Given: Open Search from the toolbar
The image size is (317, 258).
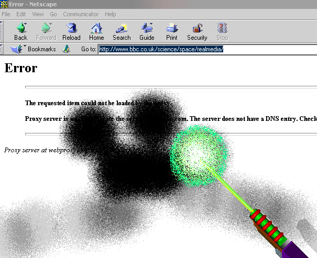Looking at the screenshot, I should click(122, 31).
